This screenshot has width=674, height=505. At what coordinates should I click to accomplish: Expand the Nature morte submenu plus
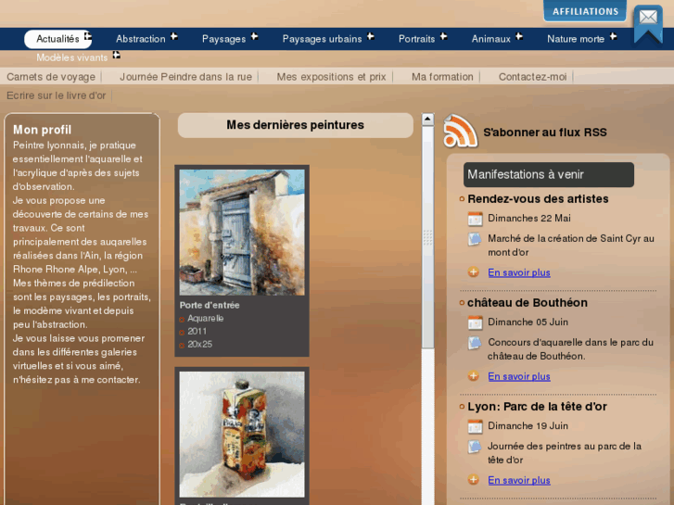(x=614, y=36)
